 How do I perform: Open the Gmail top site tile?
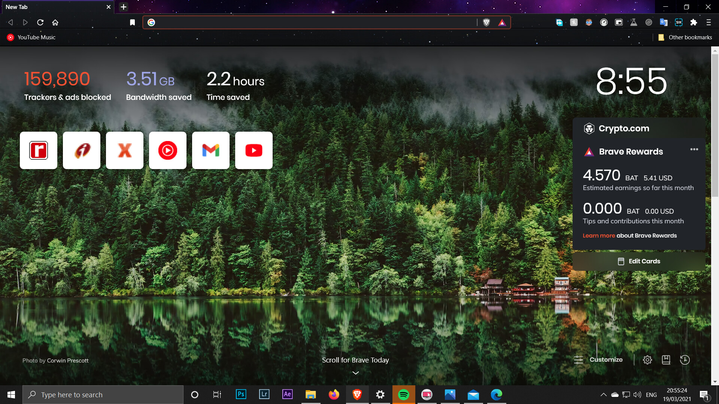210,150
